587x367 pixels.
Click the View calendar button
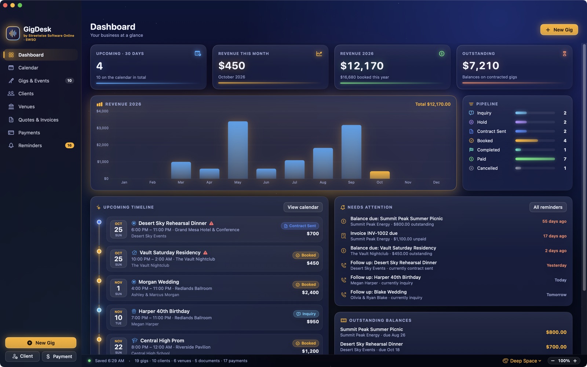(x=303, y=207)
